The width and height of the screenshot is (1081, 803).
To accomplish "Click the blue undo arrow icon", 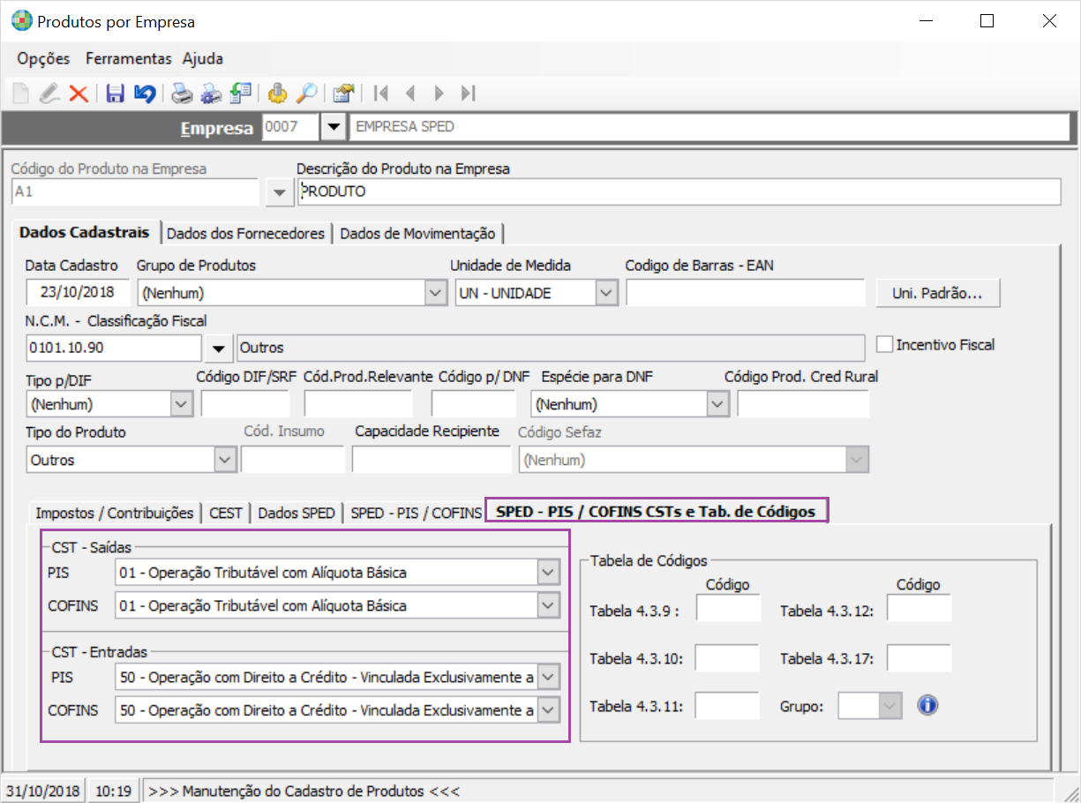I will 144,94.
